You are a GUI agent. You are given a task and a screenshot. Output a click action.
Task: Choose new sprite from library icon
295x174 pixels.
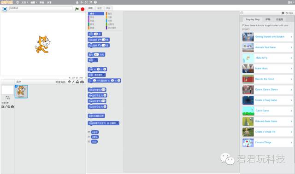click(70, 82)
